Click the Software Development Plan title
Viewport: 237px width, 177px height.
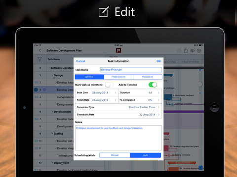(64, 51)
